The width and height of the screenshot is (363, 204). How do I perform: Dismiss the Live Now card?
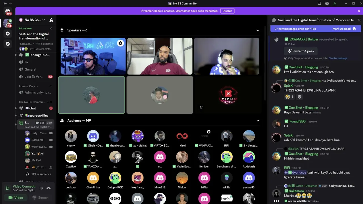click(x=51, y=28)
